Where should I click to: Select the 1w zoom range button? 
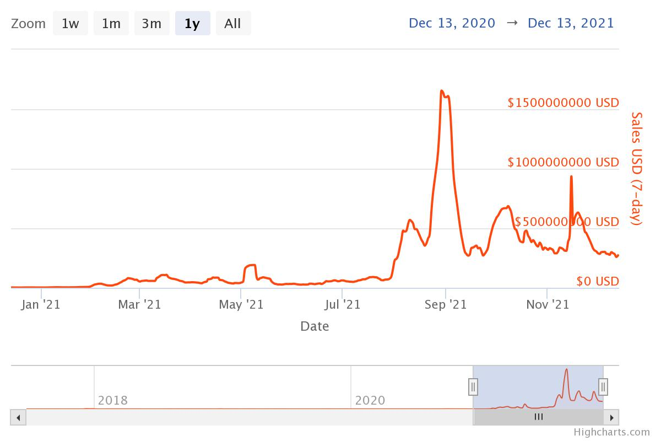[x=70, y=24]
